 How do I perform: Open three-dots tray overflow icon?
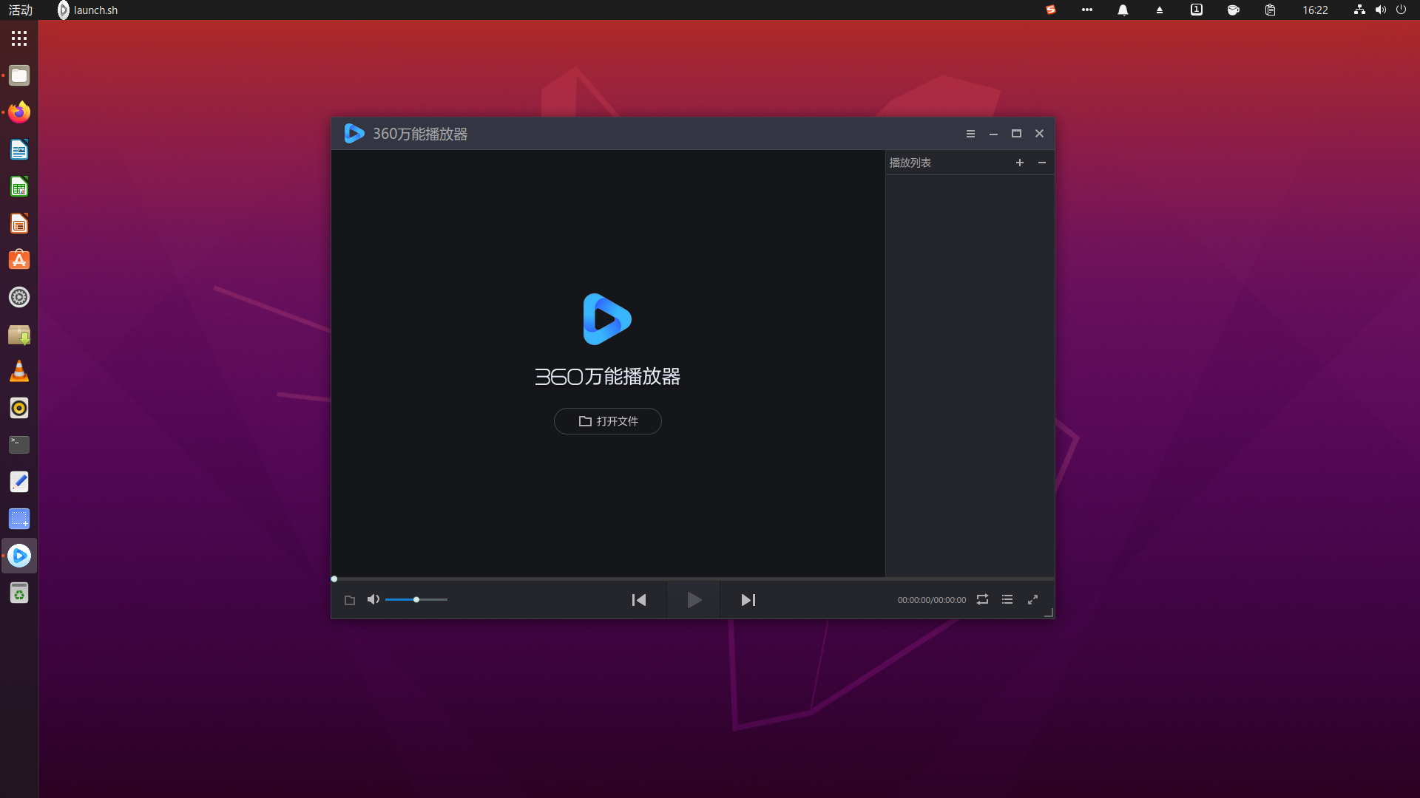pyautogui.click(x=1086, y=10)
